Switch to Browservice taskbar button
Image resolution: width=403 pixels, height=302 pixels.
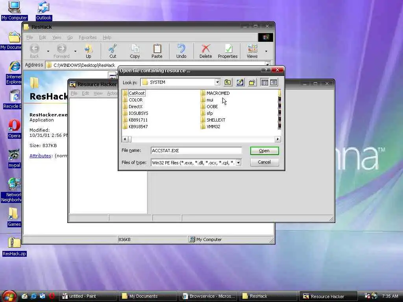[x=209, y=296]
